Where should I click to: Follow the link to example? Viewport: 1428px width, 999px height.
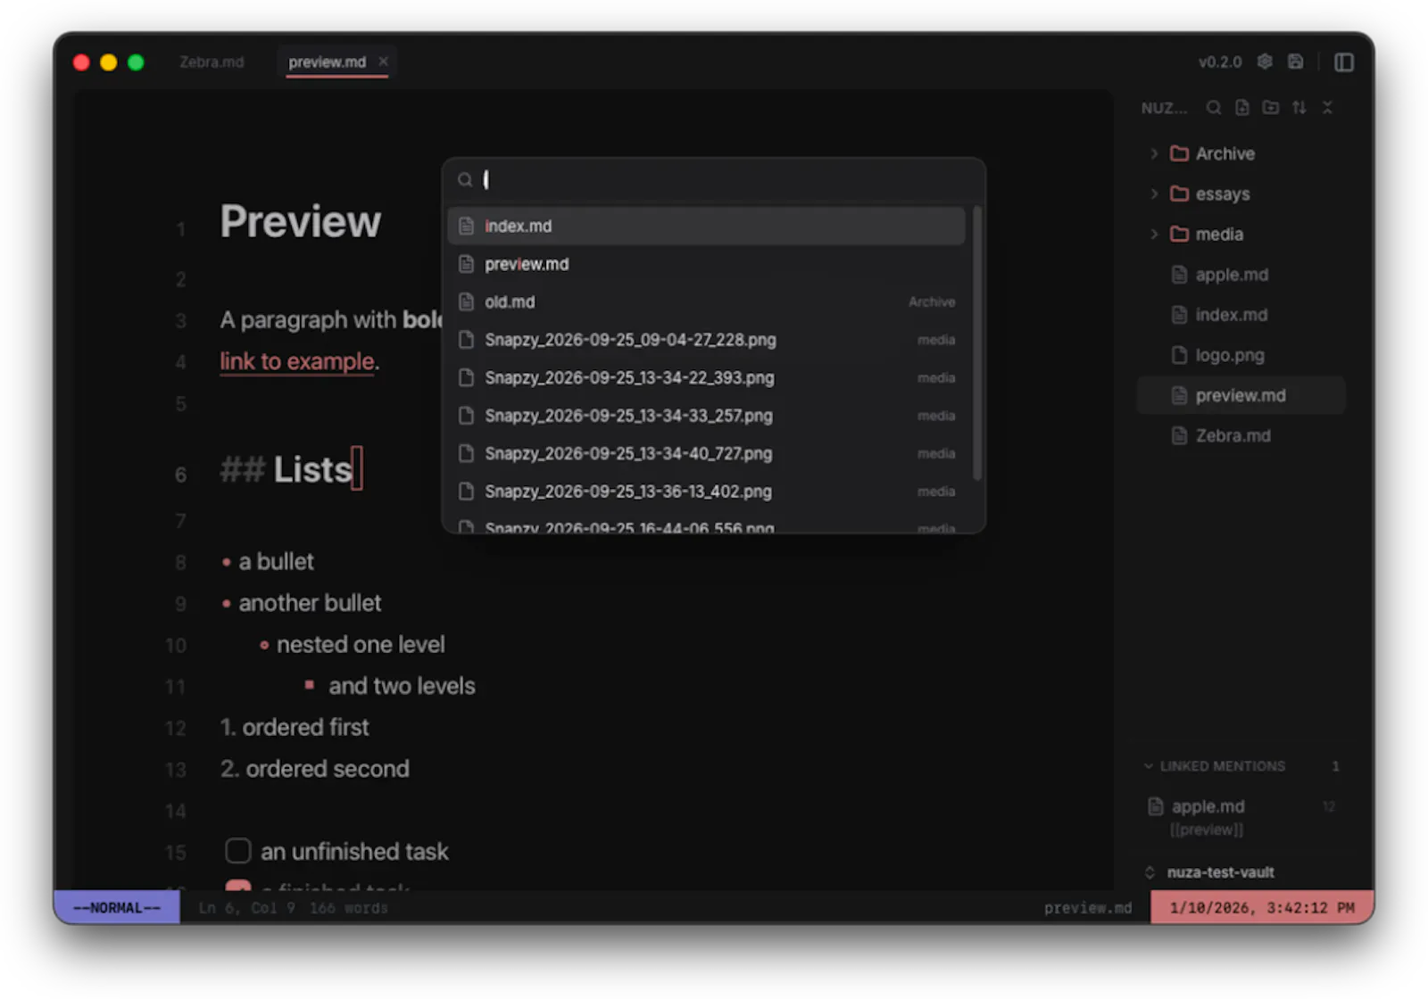pos(297,361)
